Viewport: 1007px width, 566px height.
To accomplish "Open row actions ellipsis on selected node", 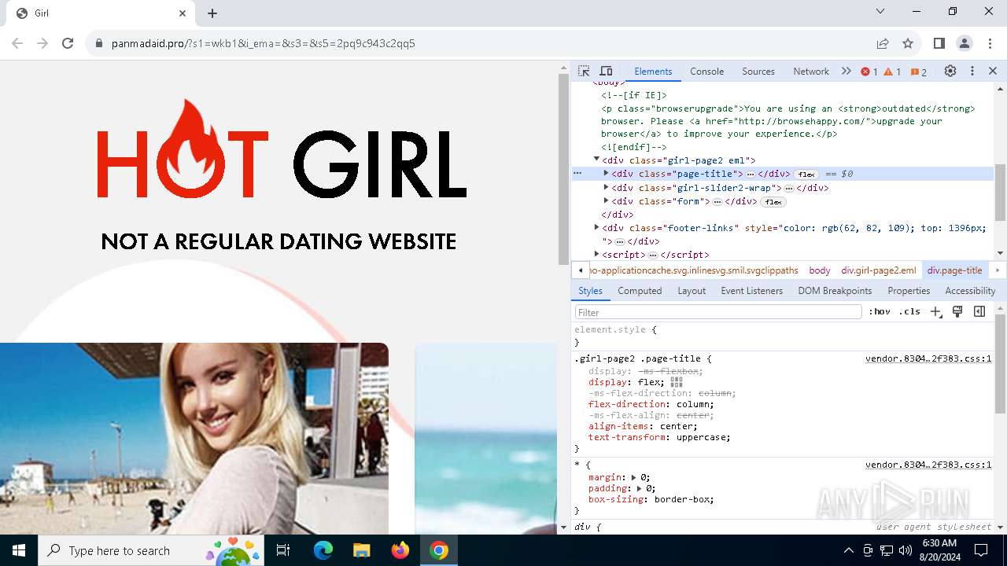I will coord(577,173).
